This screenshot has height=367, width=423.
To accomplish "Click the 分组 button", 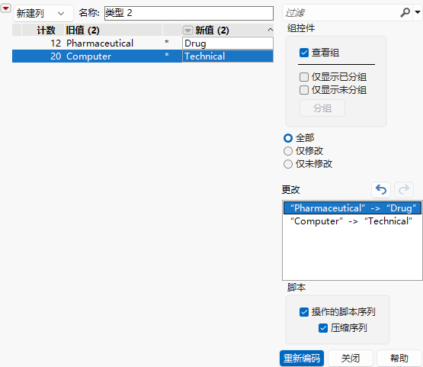I will pyautogui.click(x=322, y=108).
